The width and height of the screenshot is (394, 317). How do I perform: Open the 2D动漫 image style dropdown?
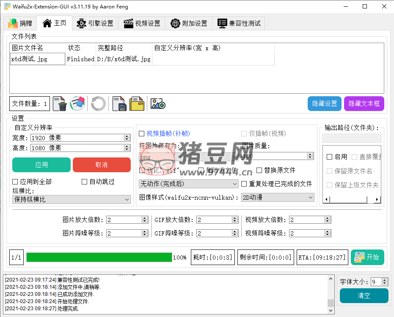(278, 197)
